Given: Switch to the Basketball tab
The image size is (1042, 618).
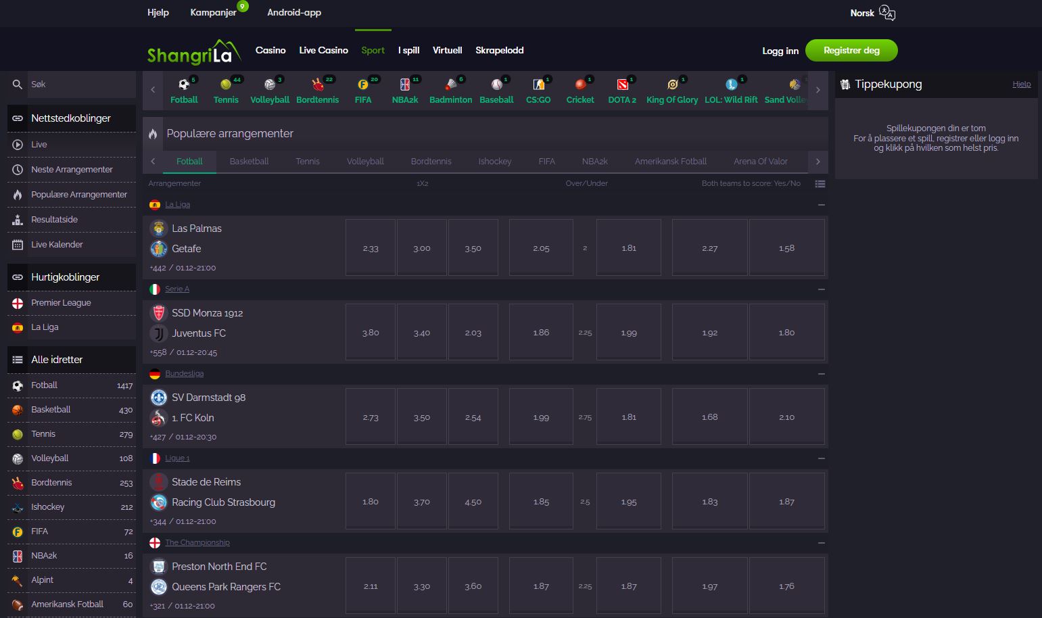Looking at the screenshot, I should click(249, 162).
